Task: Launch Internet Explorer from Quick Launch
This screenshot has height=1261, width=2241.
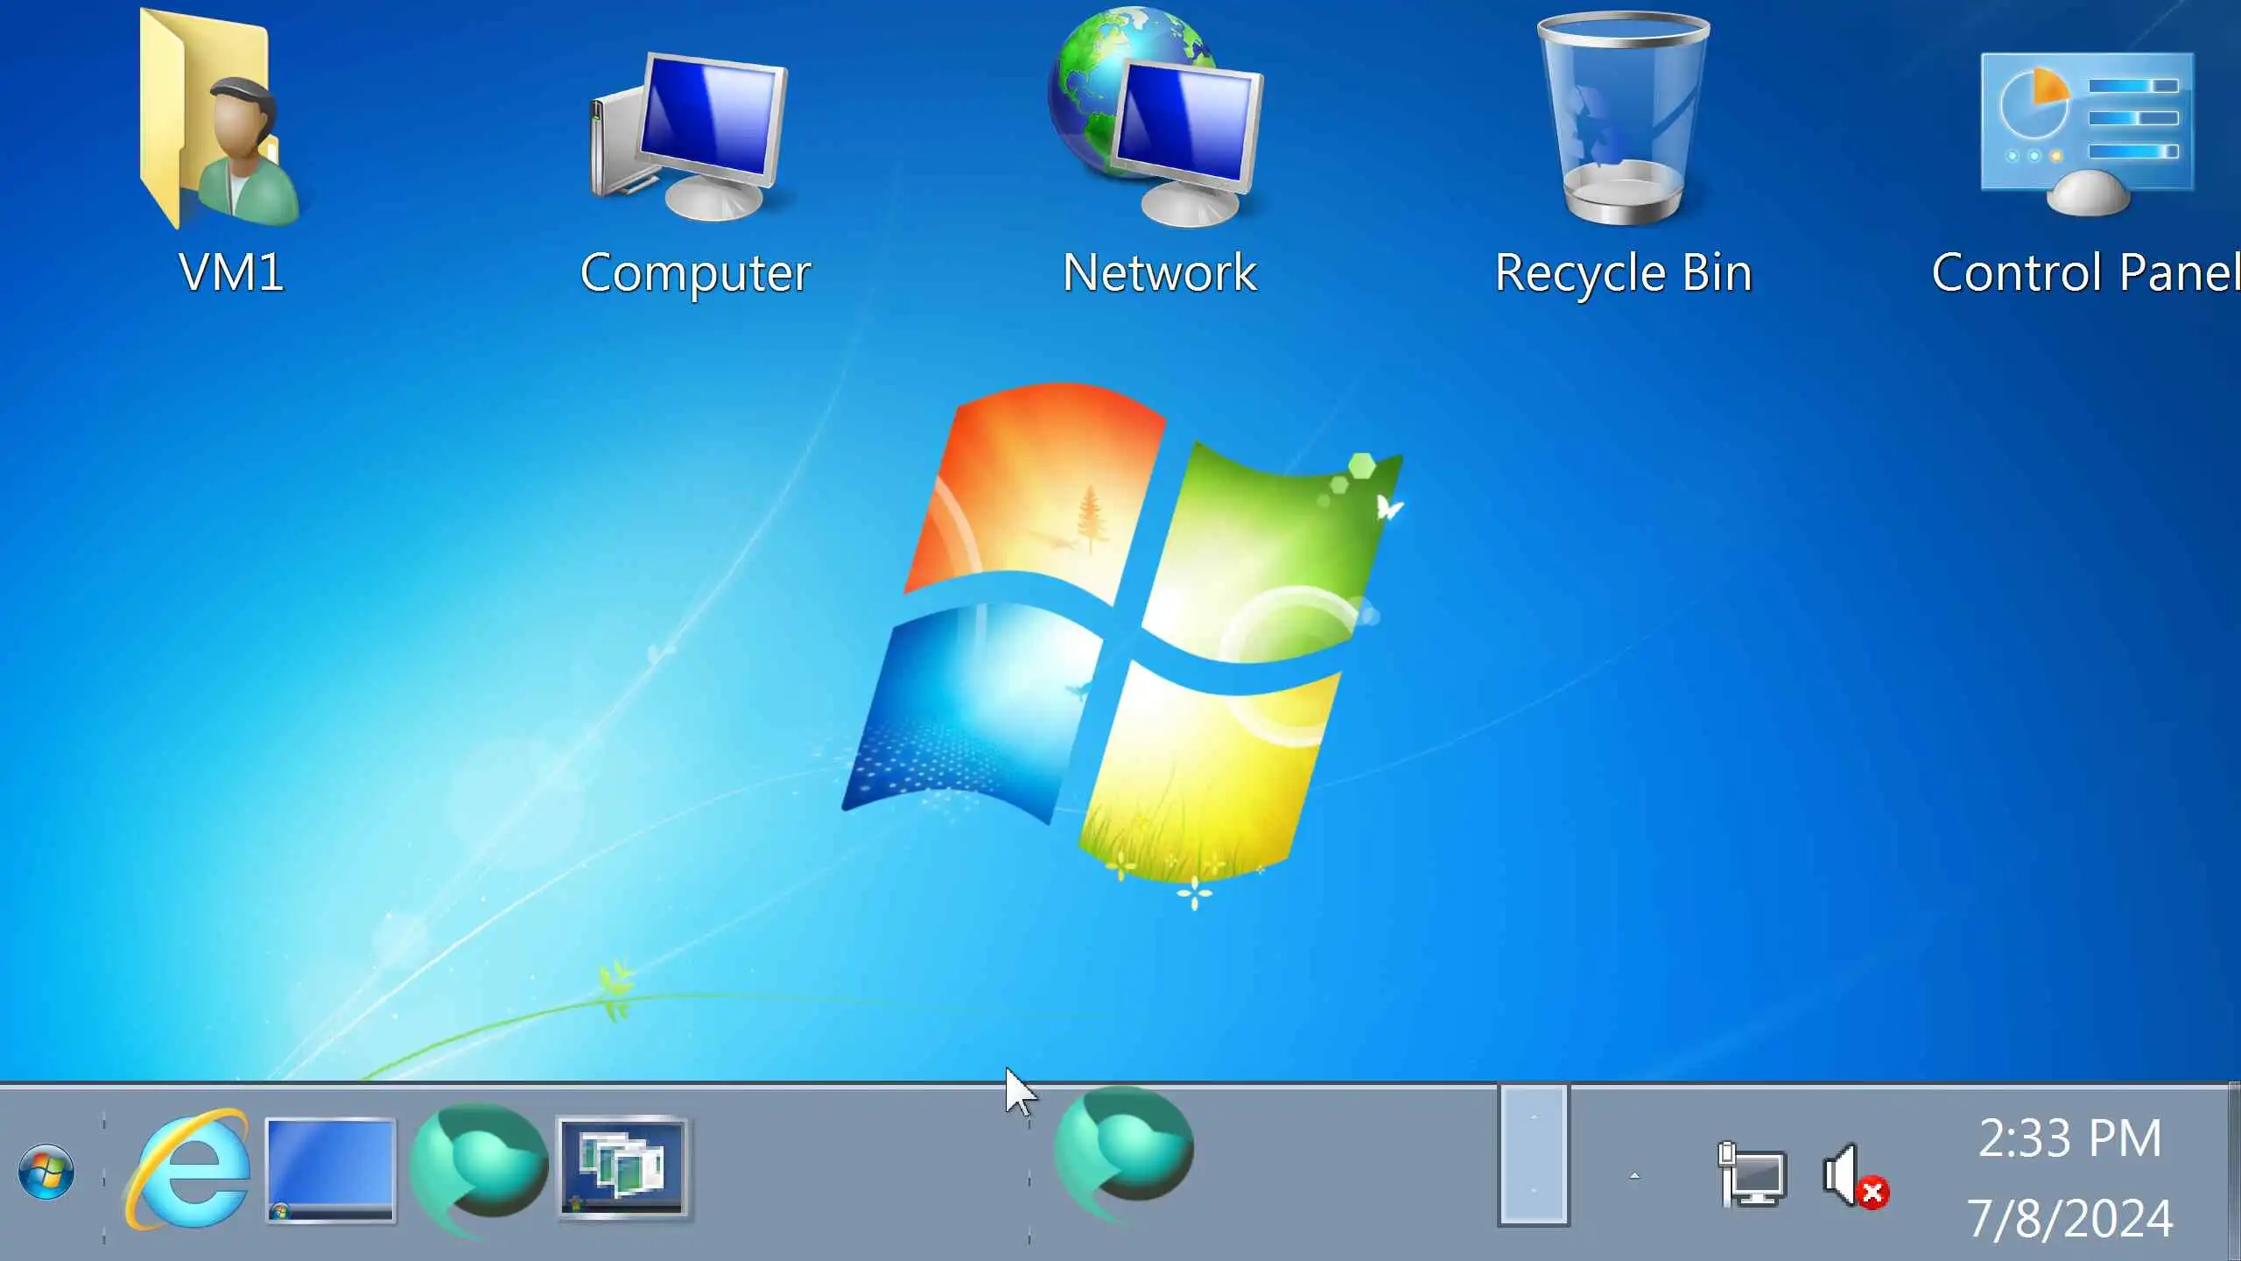Action: point(188,1169)
